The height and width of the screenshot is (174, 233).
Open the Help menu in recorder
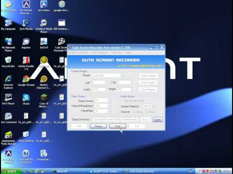(x=128, y=53)
